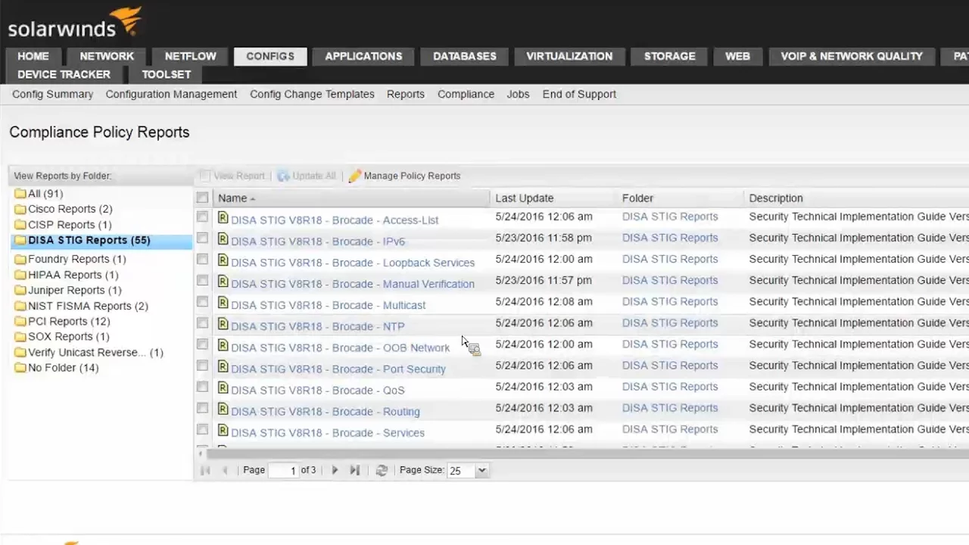Open the VIRTUALIZATION main tab
Image resolution: width=969 pixels, height=545 pixels.
click(569, 56)
